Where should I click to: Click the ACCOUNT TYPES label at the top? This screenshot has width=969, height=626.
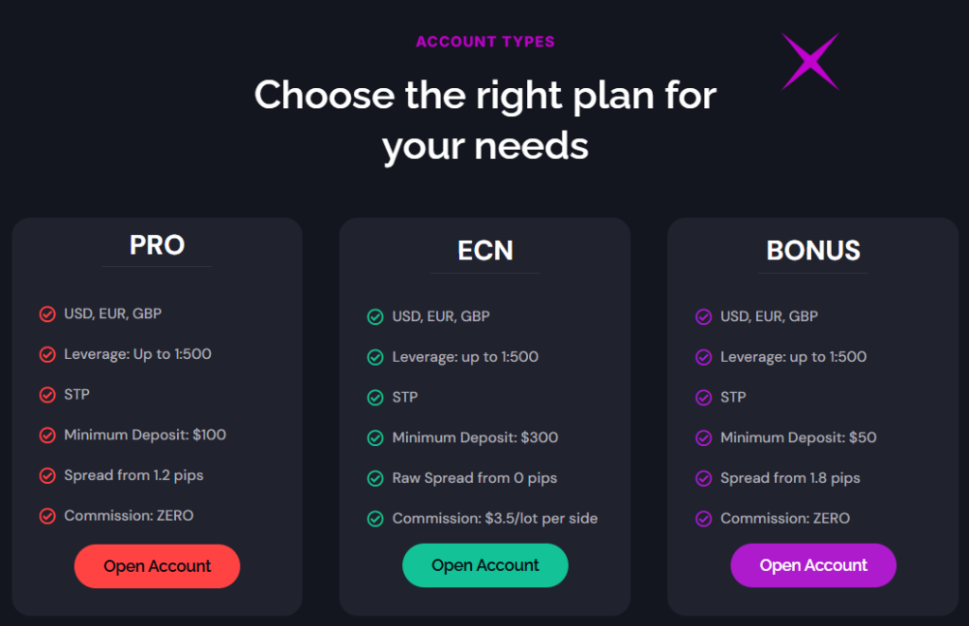[x=485, y=42]
